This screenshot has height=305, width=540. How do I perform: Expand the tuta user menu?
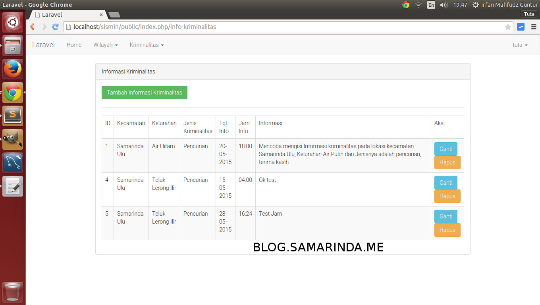519,45
